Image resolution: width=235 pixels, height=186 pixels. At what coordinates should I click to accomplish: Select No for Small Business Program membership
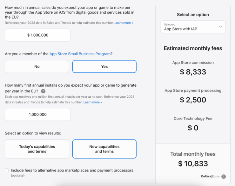(x=37, y=66)
